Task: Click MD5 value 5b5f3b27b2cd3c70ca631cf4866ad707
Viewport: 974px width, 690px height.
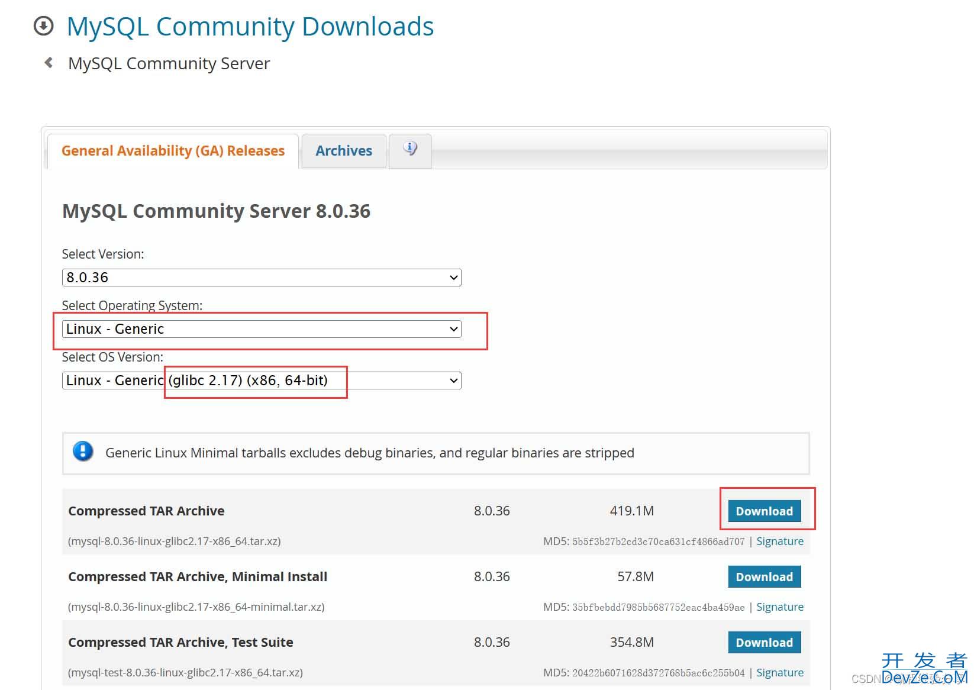Action: 658,541
